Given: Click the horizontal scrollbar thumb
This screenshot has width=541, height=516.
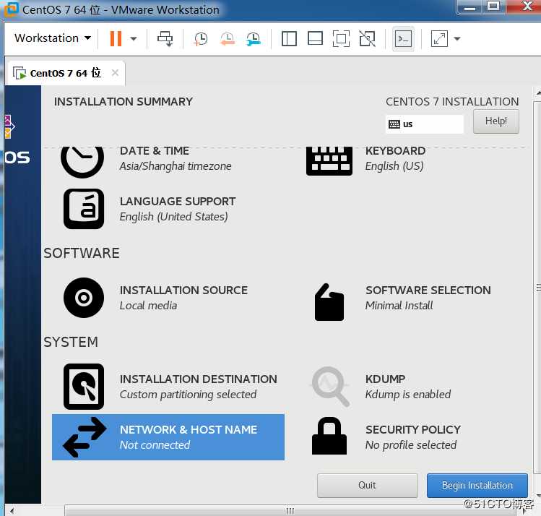Looking at the screenshot, I should (290, 510).
